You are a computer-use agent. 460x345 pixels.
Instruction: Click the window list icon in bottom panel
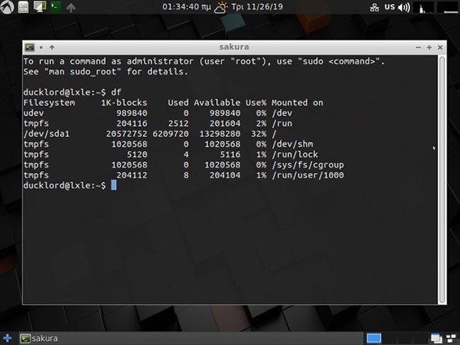[x=437, y=339]
